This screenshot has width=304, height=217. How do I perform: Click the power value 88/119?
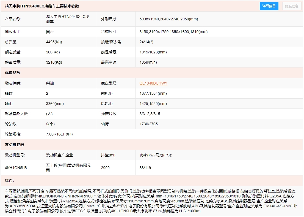pos(145,168)
